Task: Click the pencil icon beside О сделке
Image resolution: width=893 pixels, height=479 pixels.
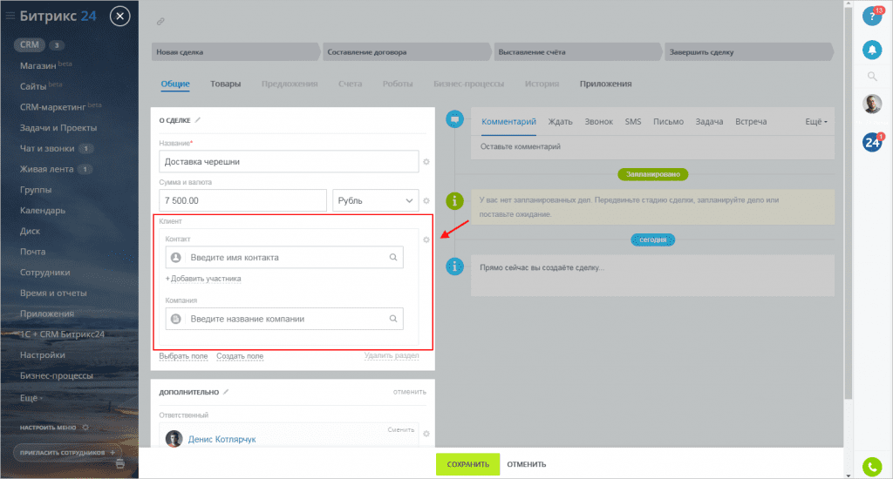Action: (198, 120)
